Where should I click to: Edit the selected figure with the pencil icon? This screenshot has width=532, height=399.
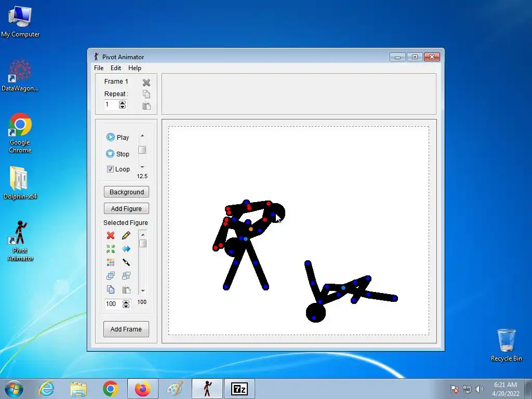(126, 235)
